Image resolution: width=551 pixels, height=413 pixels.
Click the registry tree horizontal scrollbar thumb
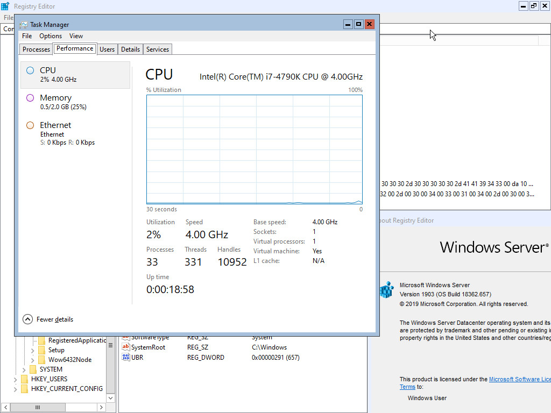tap(38, 408)
